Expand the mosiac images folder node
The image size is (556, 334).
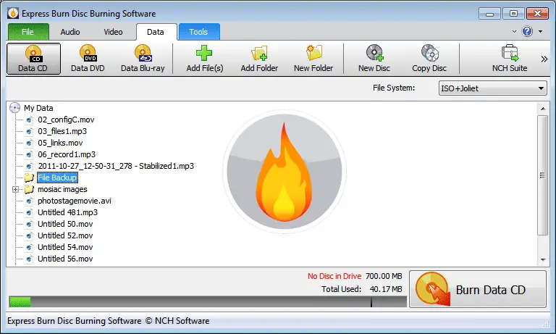pos(15,190)
